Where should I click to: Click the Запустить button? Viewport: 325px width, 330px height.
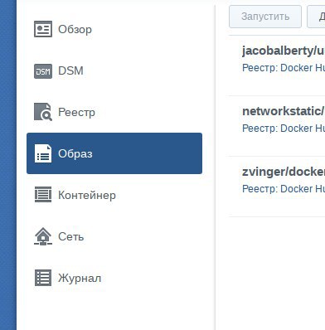click(265, 17)
